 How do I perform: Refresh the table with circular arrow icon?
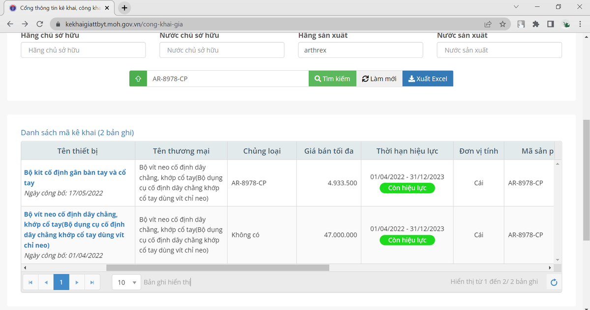click(x=554, y=282)
